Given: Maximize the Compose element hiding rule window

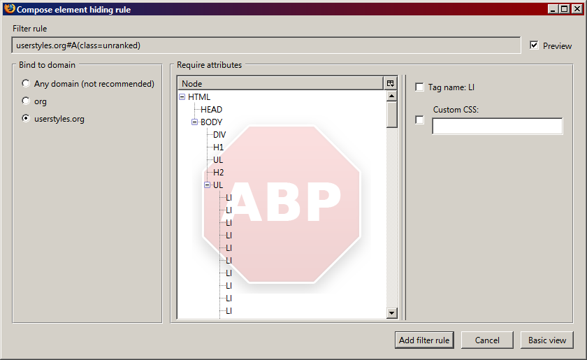Looking at the screenshot, I should click(565, 8).
